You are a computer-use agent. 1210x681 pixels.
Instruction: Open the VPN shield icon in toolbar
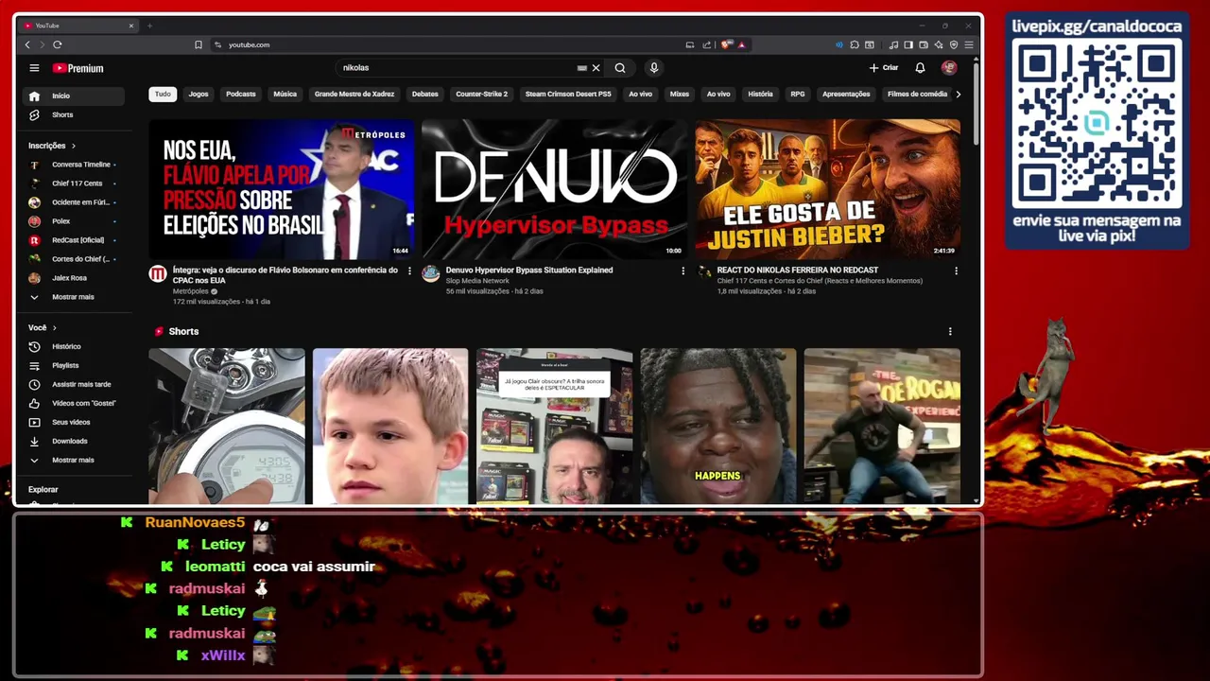click(x=954, y=44)
